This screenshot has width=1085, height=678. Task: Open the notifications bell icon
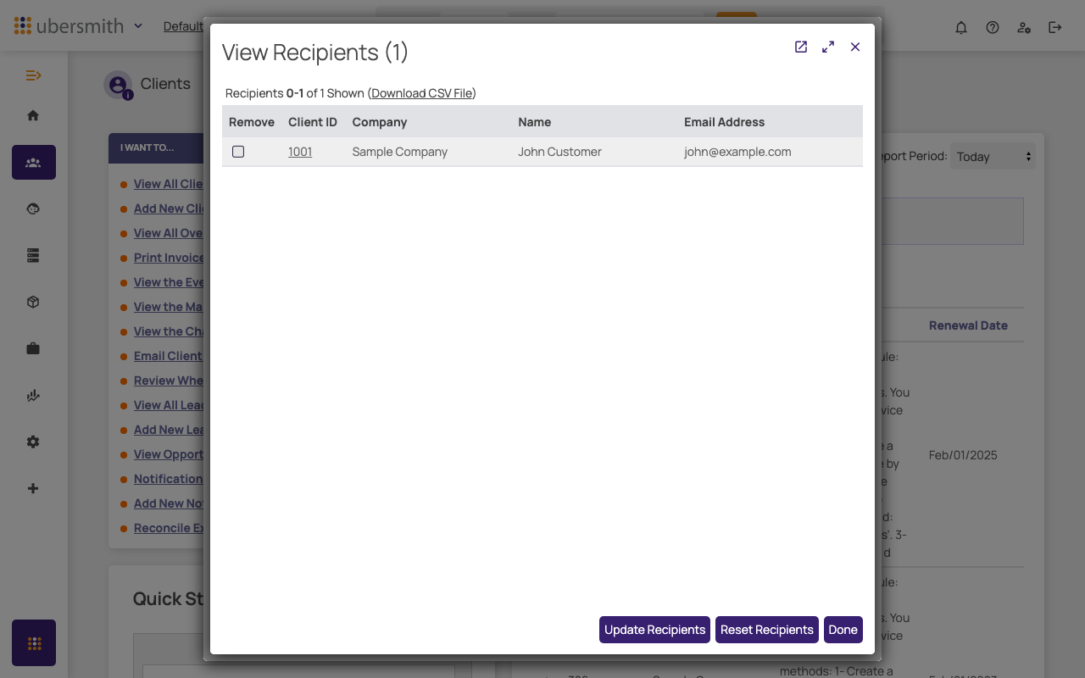point(961,27)
